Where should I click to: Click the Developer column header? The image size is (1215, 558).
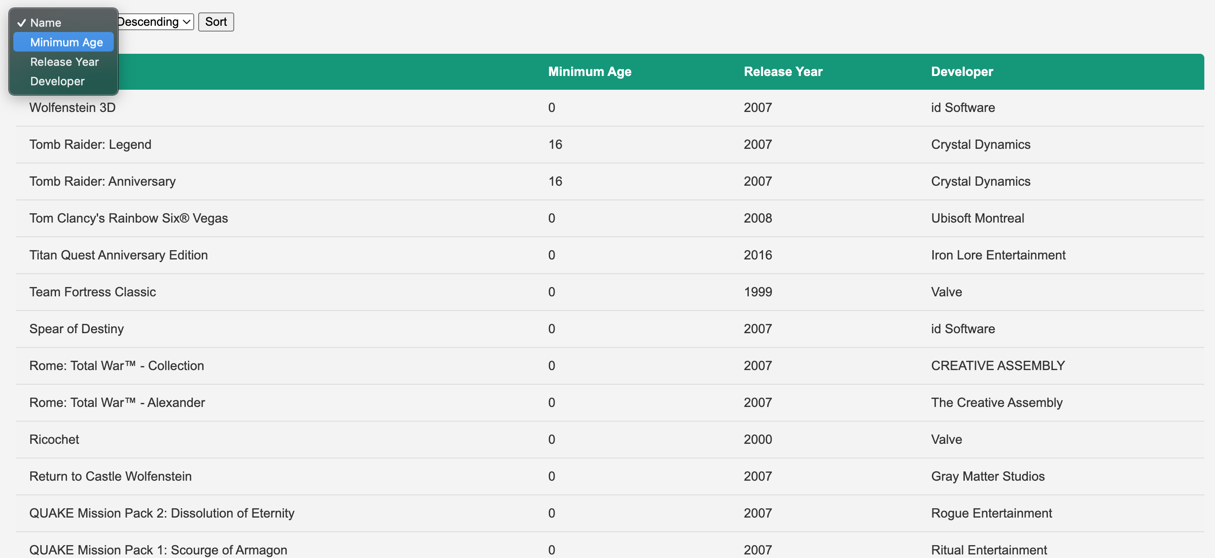(962, 72)
